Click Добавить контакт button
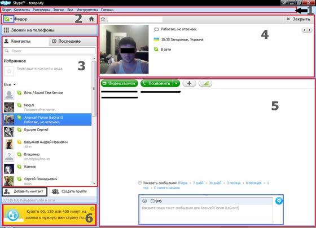The height and width of the screenshot is (228, 316). pyautogui.click(x=25, y=191)
